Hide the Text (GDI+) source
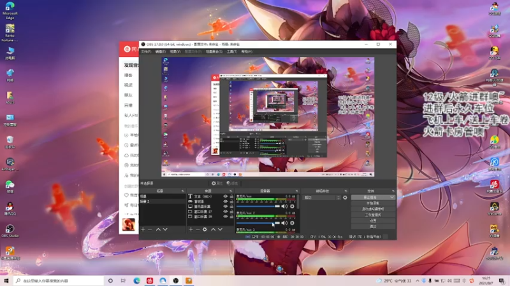Screen dimensions: 510x286 [x=226, y=196]
